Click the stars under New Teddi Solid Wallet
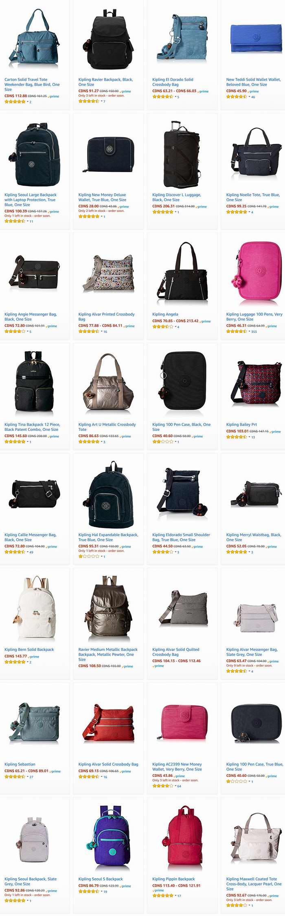This screenshot has height=916, width=285. point(237,97)
